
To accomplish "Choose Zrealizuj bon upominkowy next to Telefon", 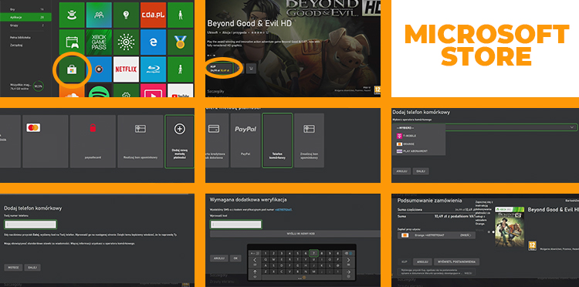I will [309, 140].
